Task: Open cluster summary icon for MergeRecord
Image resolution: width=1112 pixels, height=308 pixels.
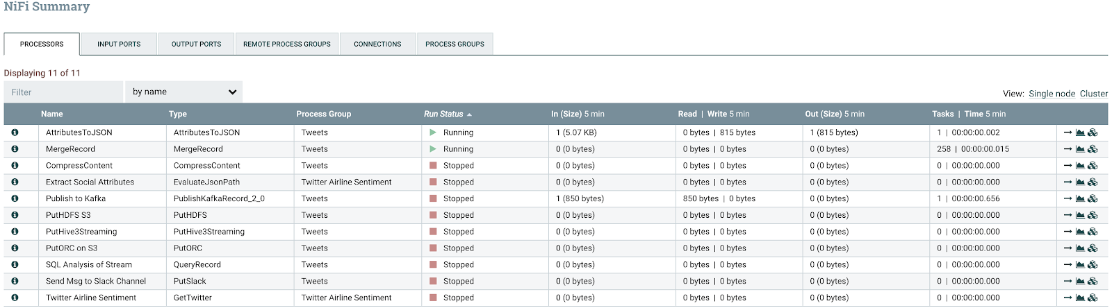Action: coord(1093,149)
